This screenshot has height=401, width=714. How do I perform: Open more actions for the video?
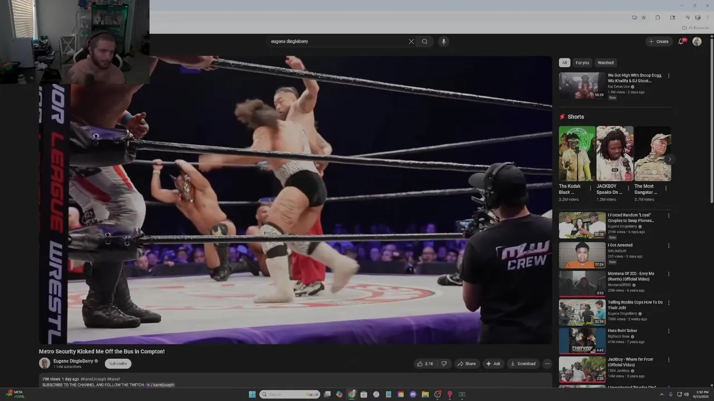click(x=547, y=364)
